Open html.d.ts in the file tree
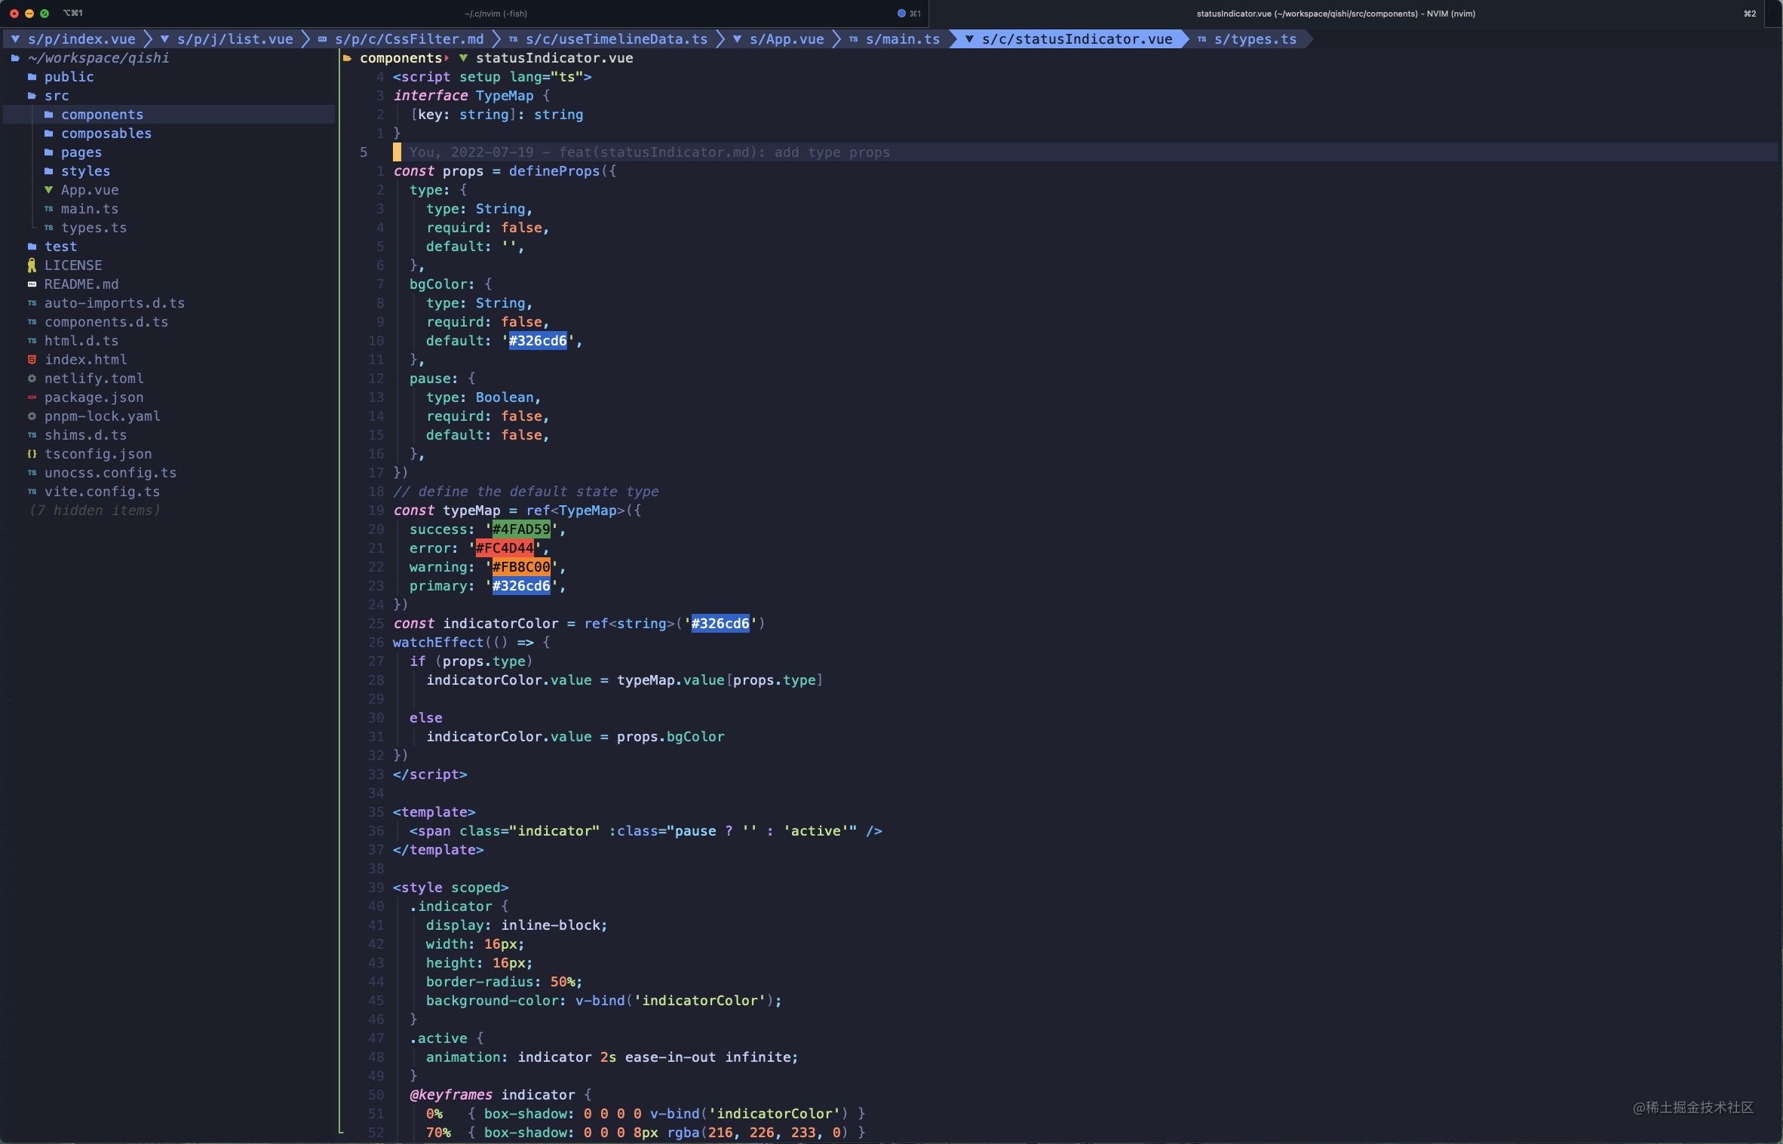 [81, 341]
